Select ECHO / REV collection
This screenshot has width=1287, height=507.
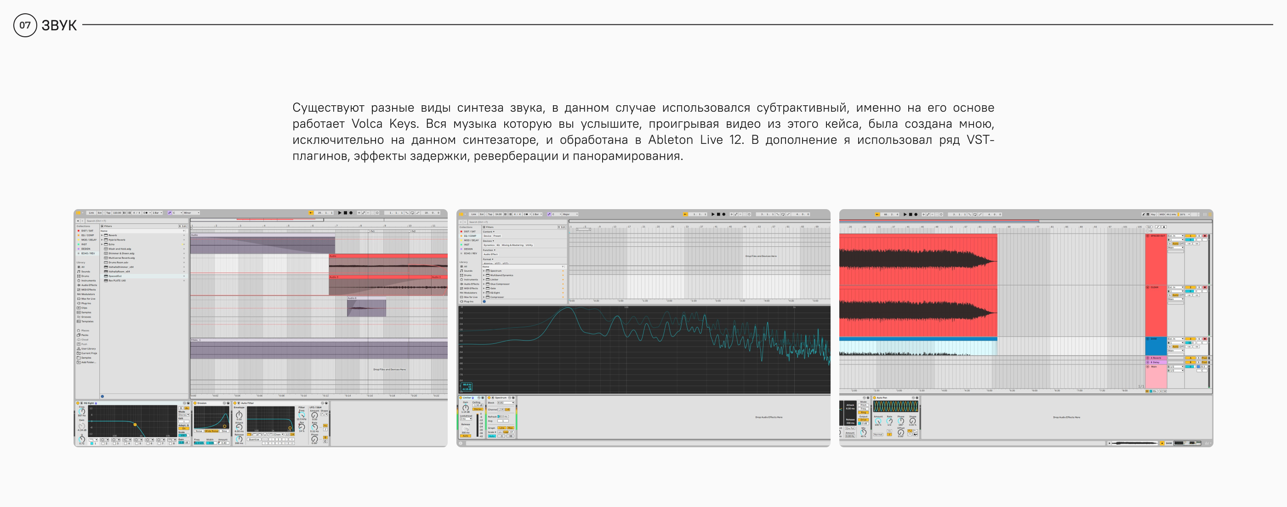(87, 253)
